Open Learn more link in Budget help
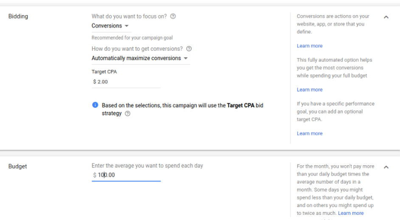400x220 pixels. 351,213
